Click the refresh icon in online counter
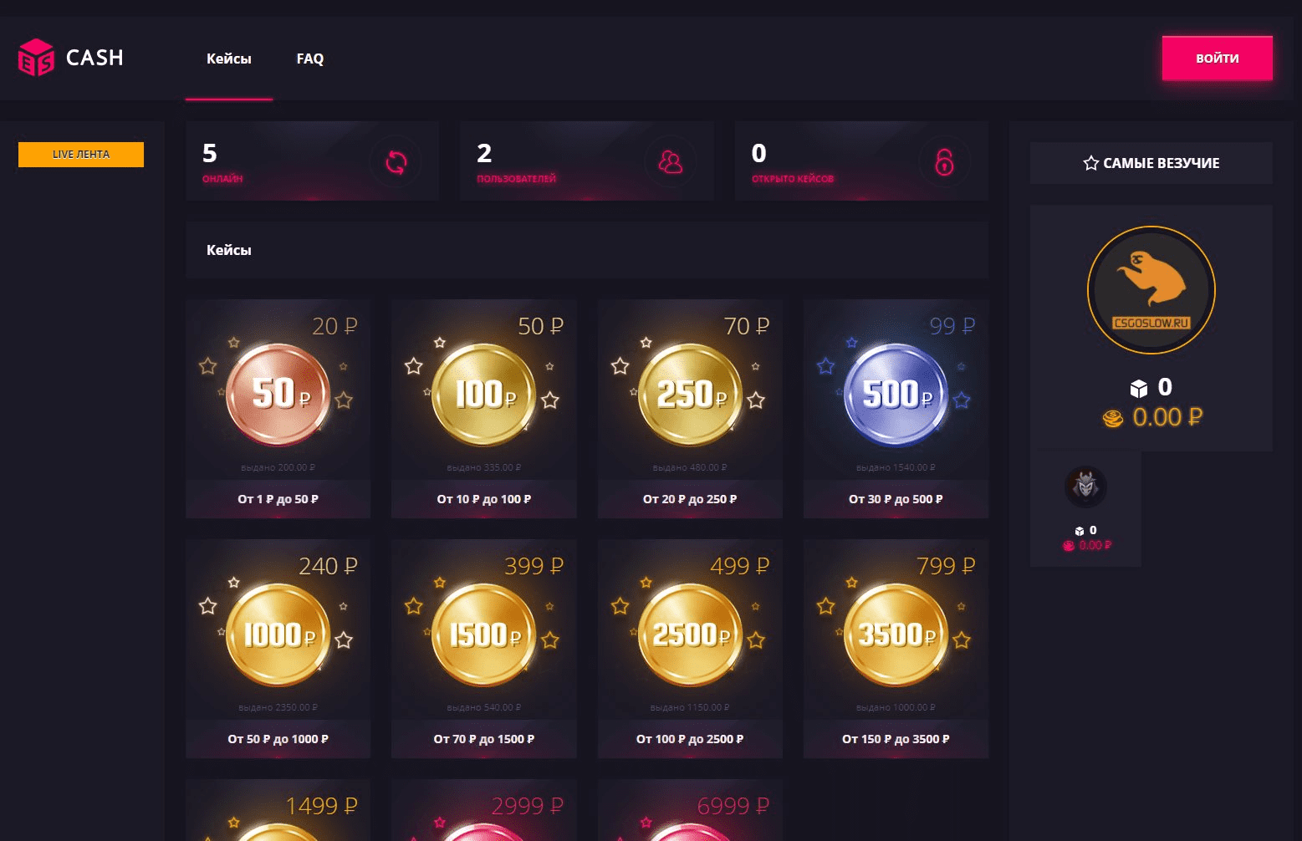The width and height of the screenshot is (1302, 841). point(396,161)
